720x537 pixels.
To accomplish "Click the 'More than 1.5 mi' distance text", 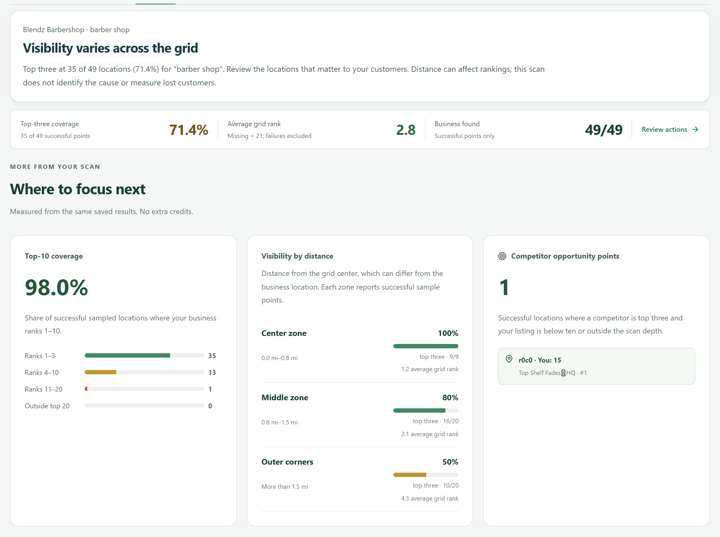I will 285,487.
